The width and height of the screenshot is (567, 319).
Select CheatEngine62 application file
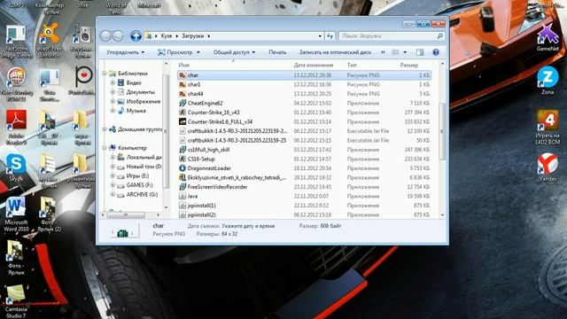[x=205, y=103]
